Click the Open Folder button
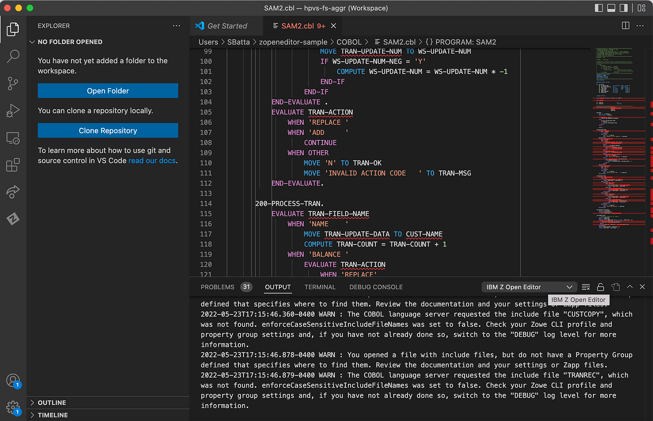This screenshot has width=653, height=421. [x=108, y=91]
